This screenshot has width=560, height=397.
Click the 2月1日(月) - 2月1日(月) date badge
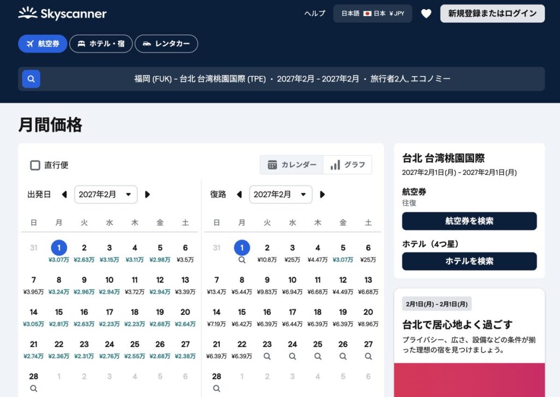tap(437, 304)
